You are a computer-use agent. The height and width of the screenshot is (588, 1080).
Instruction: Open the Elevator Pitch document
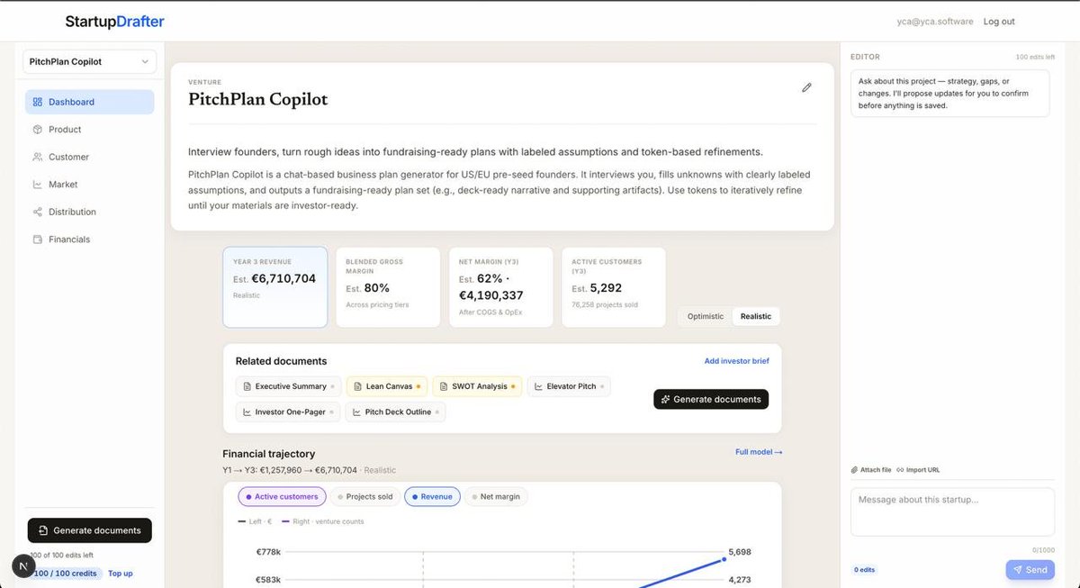coord(569,386)
